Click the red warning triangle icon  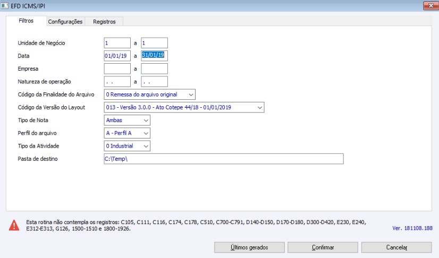point(14,225)
